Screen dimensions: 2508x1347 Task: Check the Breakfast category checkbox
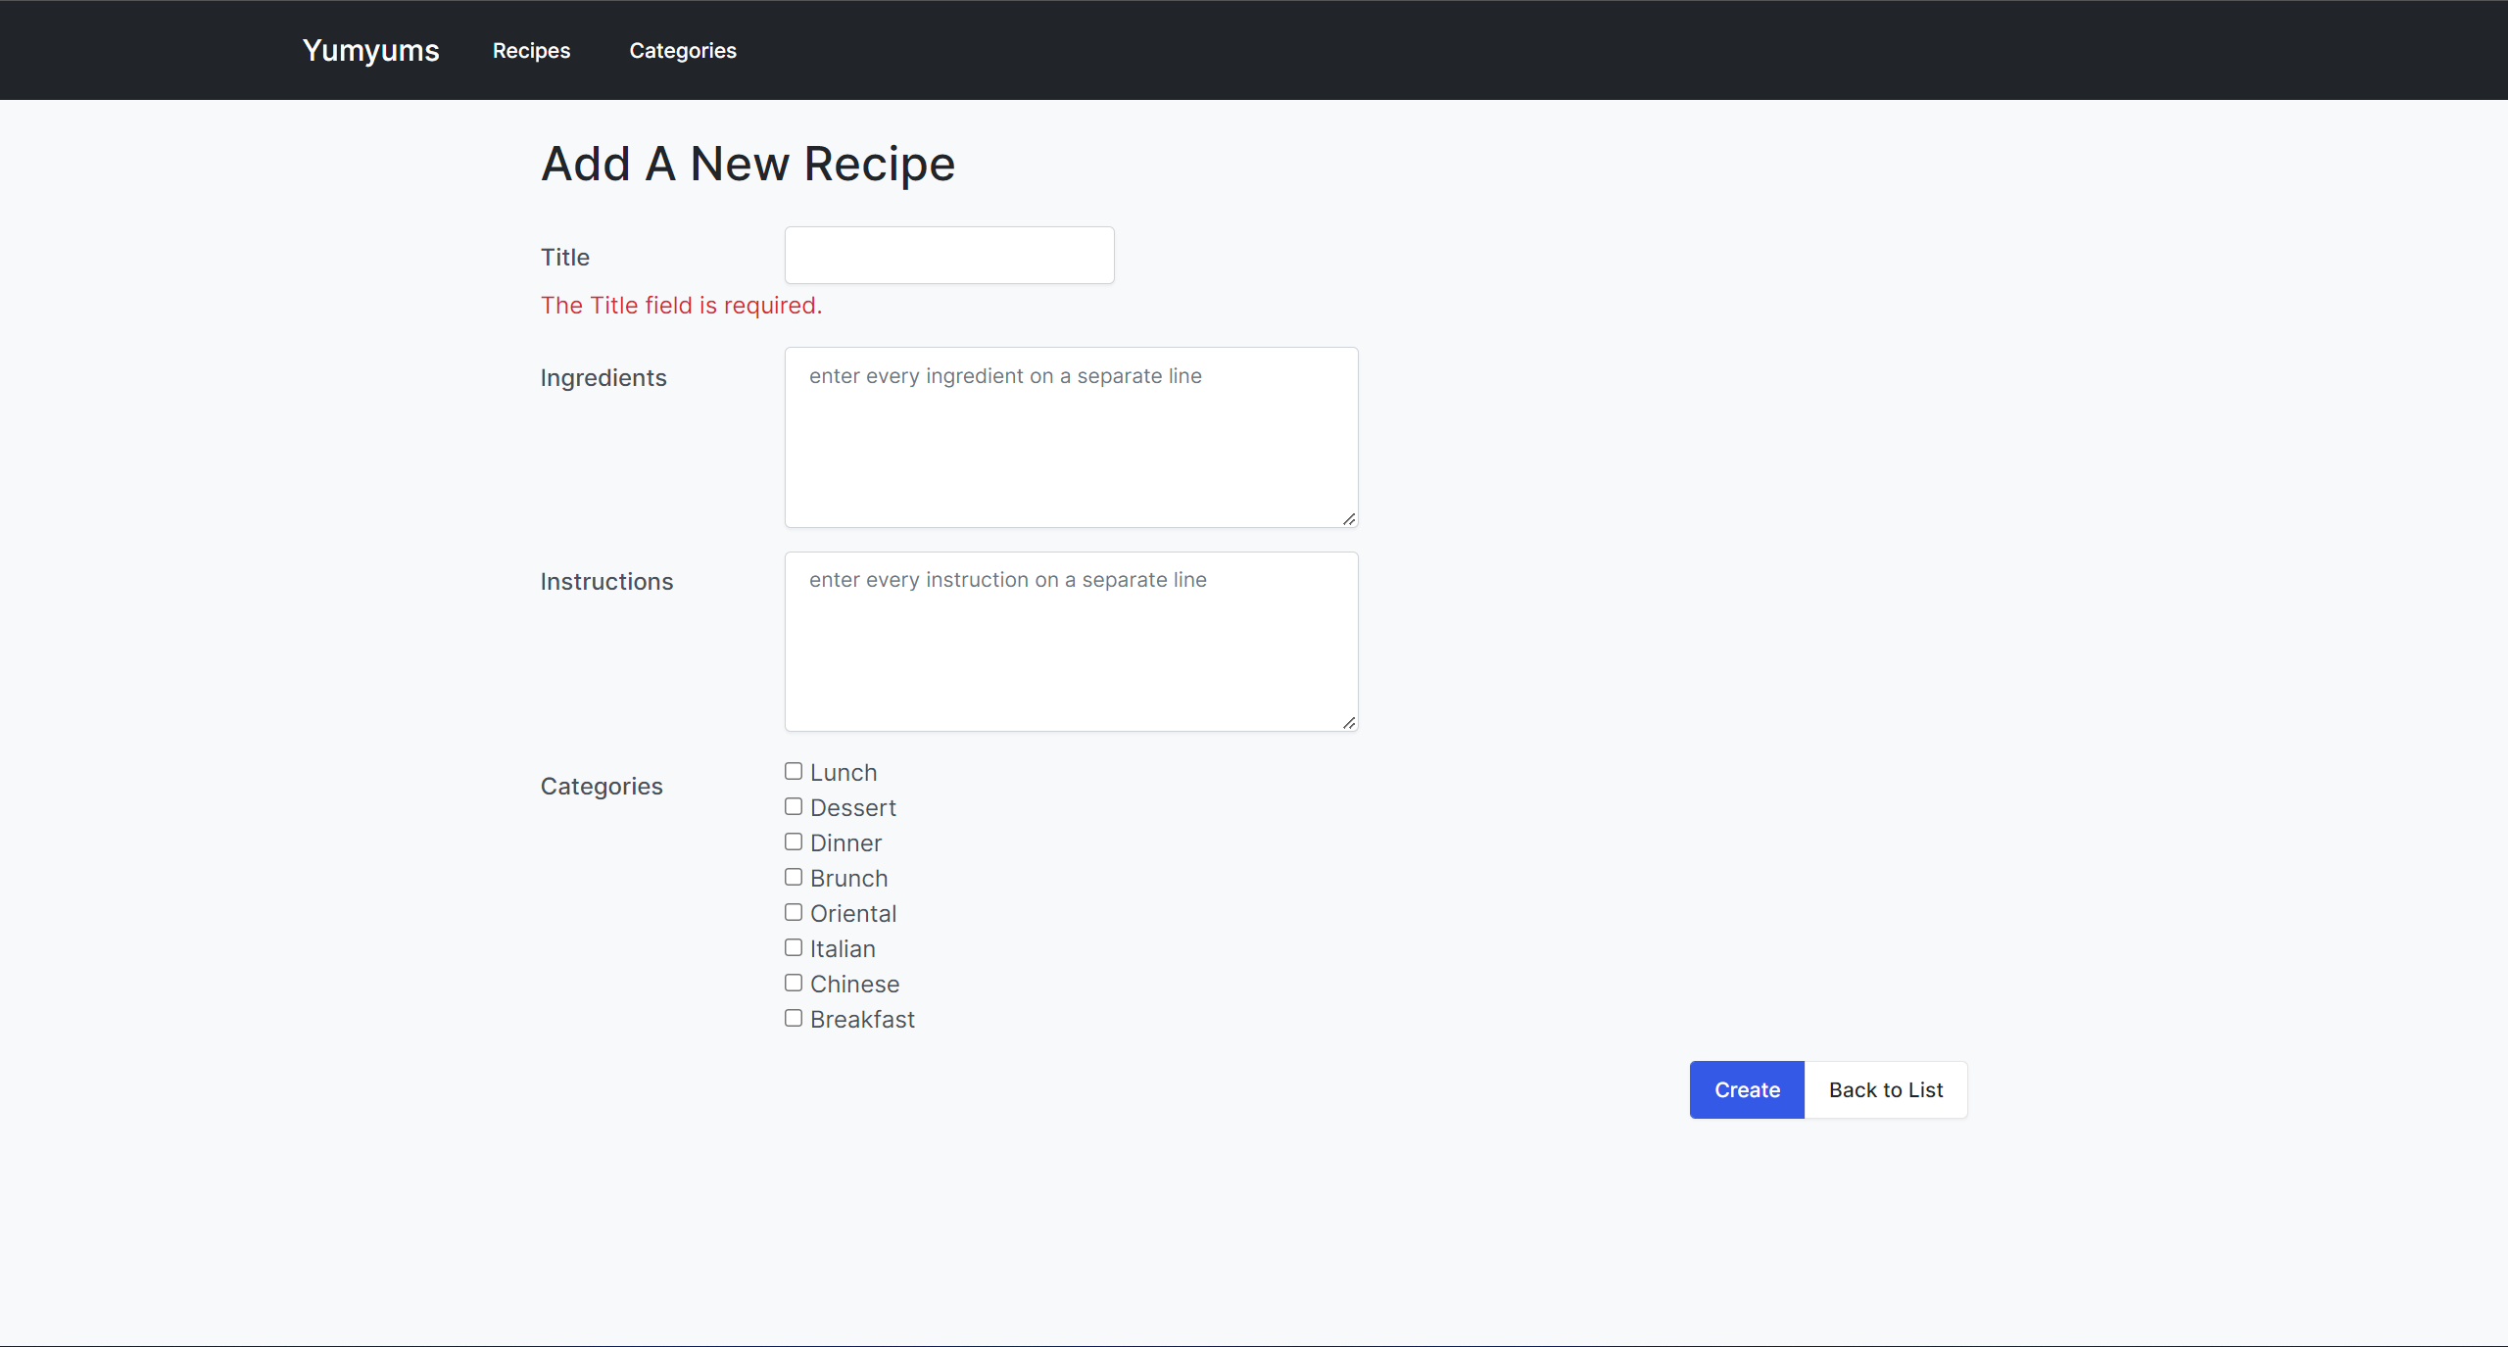click(793, 1018)
